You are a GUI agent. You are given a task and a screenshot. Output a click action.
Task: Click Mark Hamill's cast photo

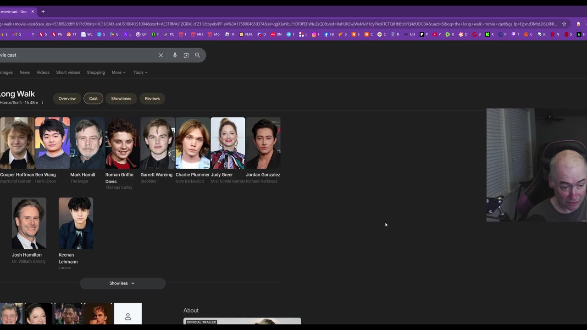[x=88, y=143]
